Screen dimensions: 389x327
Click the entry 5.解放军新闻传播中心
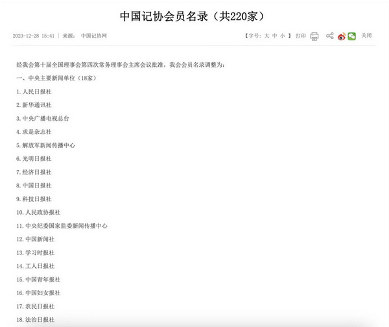[45, 145]
